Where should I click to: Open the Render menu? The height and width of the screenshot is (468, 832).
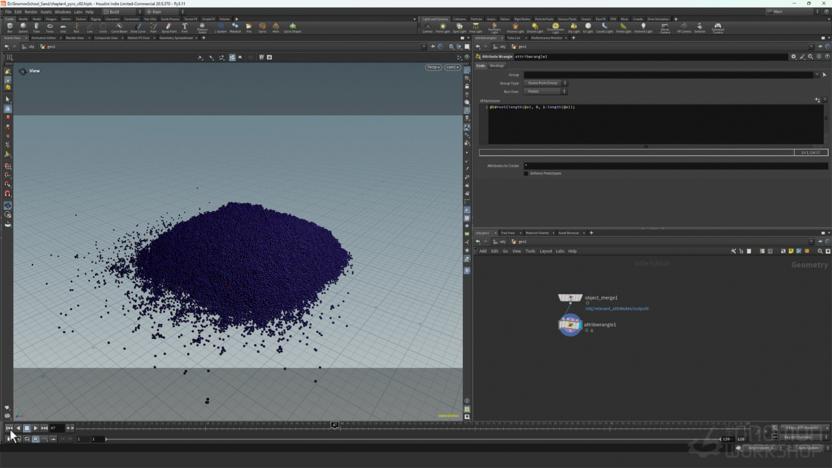coord(31,12)
